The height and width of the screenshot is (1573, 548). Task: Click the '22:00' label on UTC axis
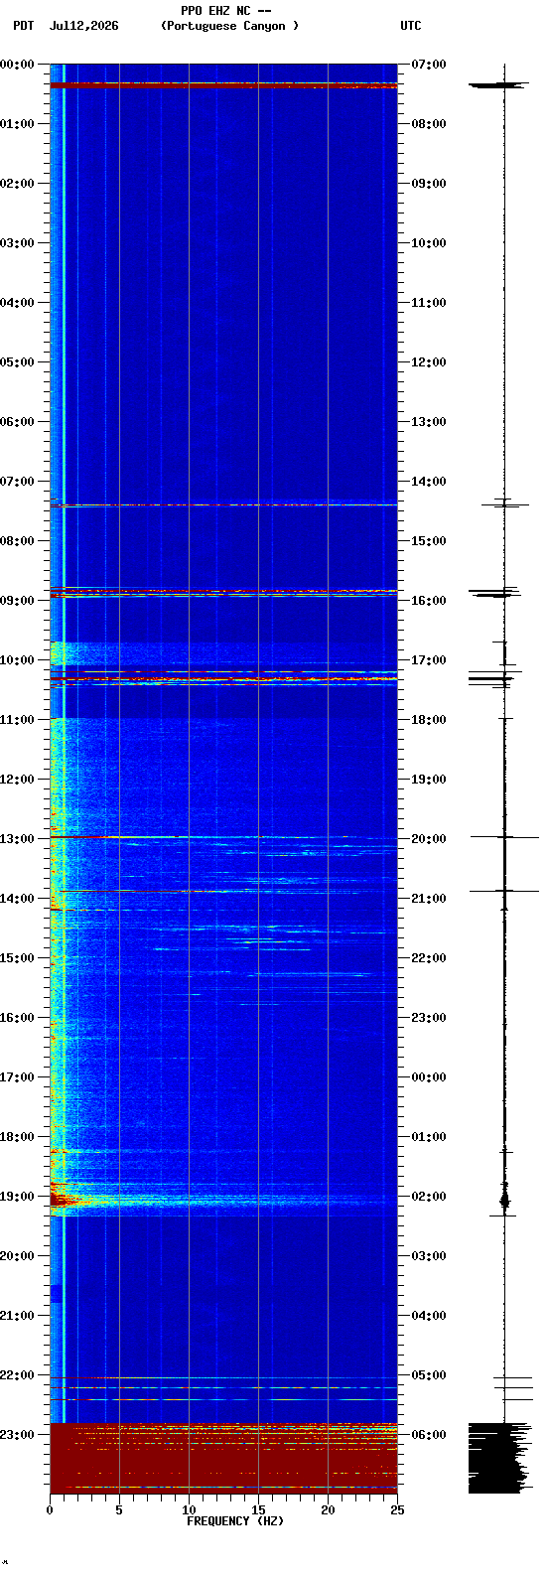coord(429,958)
